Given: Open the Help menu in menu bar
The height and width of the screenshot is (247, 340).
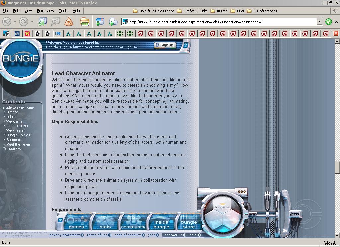Looking at the screenshot, I should click(76, 11).
